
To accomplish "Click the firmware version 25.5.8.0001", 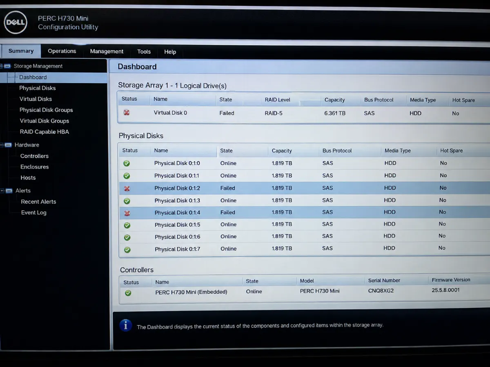I will pos(445,290).
